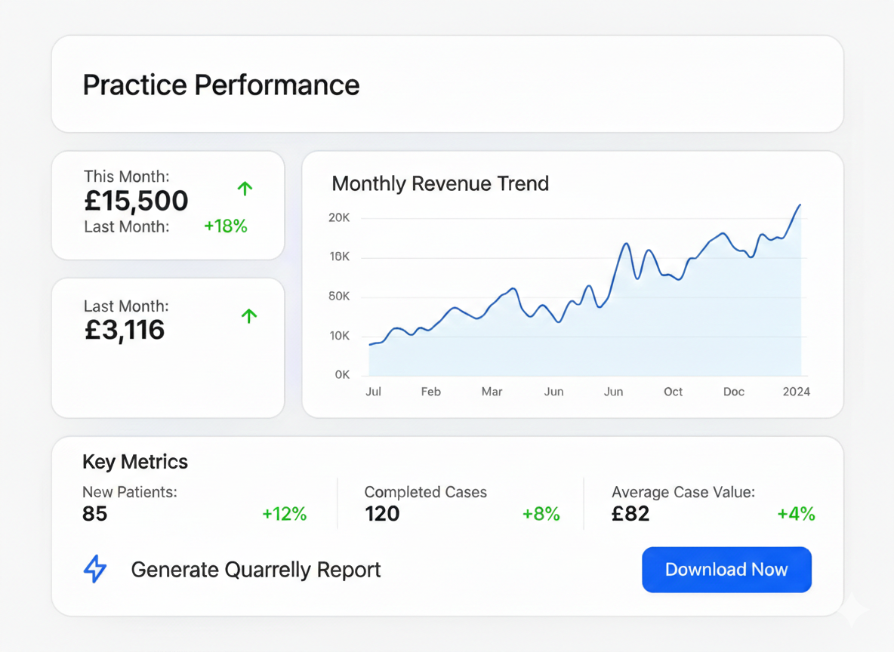
Task: Select the blue lightning bolt icon
Action: coord(94,570)
